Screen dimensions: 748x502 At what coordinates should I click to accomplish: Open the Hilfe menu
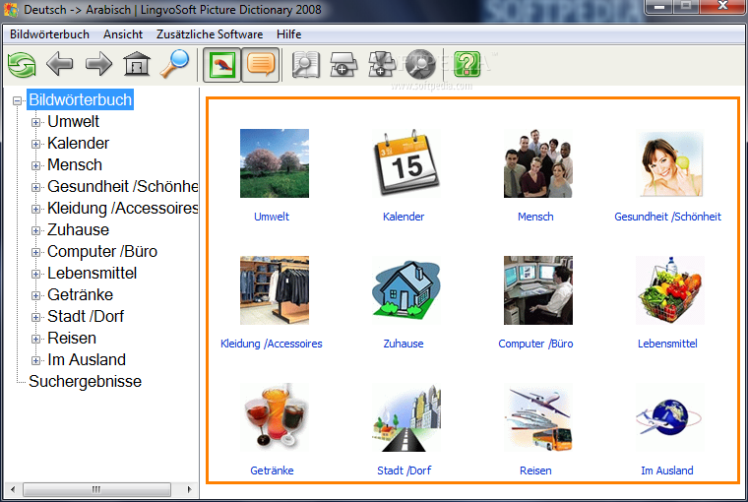click(288, 34)
